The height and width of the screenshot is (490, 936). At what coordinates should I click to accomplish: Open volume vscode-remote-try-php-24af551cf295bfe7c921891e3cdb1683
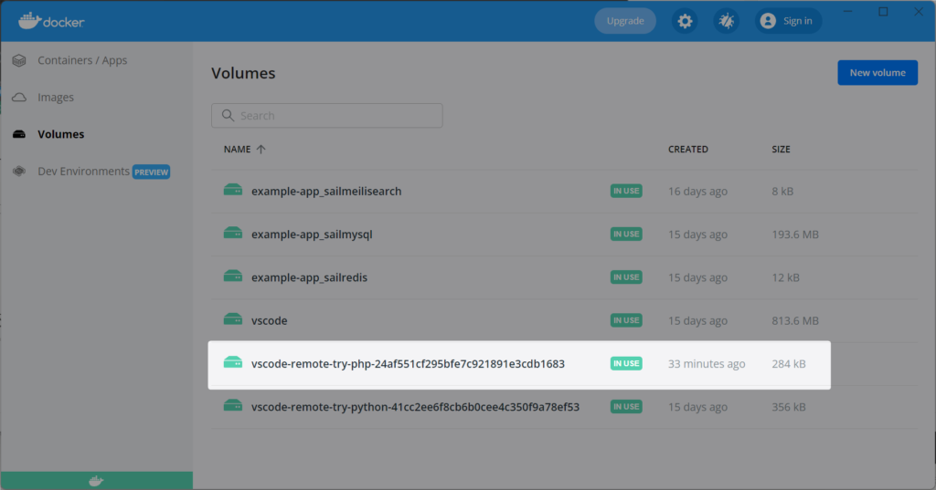coord(408,364)
